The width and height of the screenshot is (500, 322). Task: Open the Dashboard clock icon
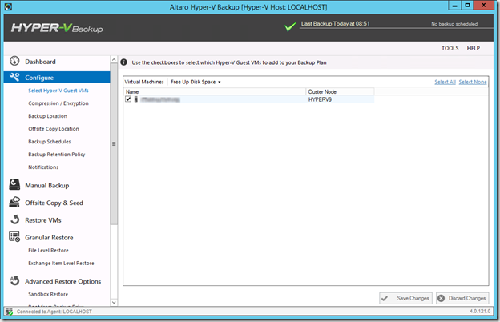[x=14, y=61]
